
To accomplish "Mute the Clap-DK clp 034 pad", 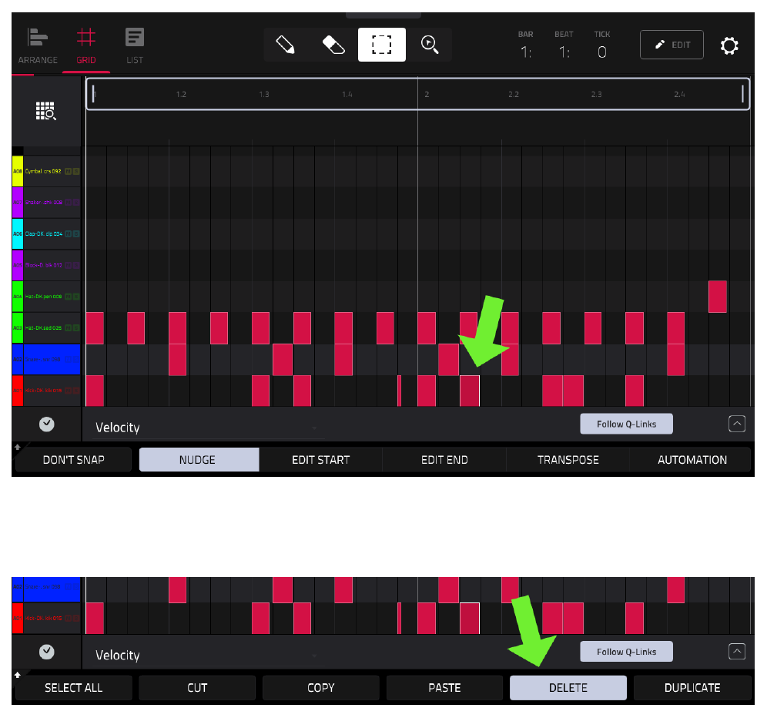I will [x=68, y=234].
